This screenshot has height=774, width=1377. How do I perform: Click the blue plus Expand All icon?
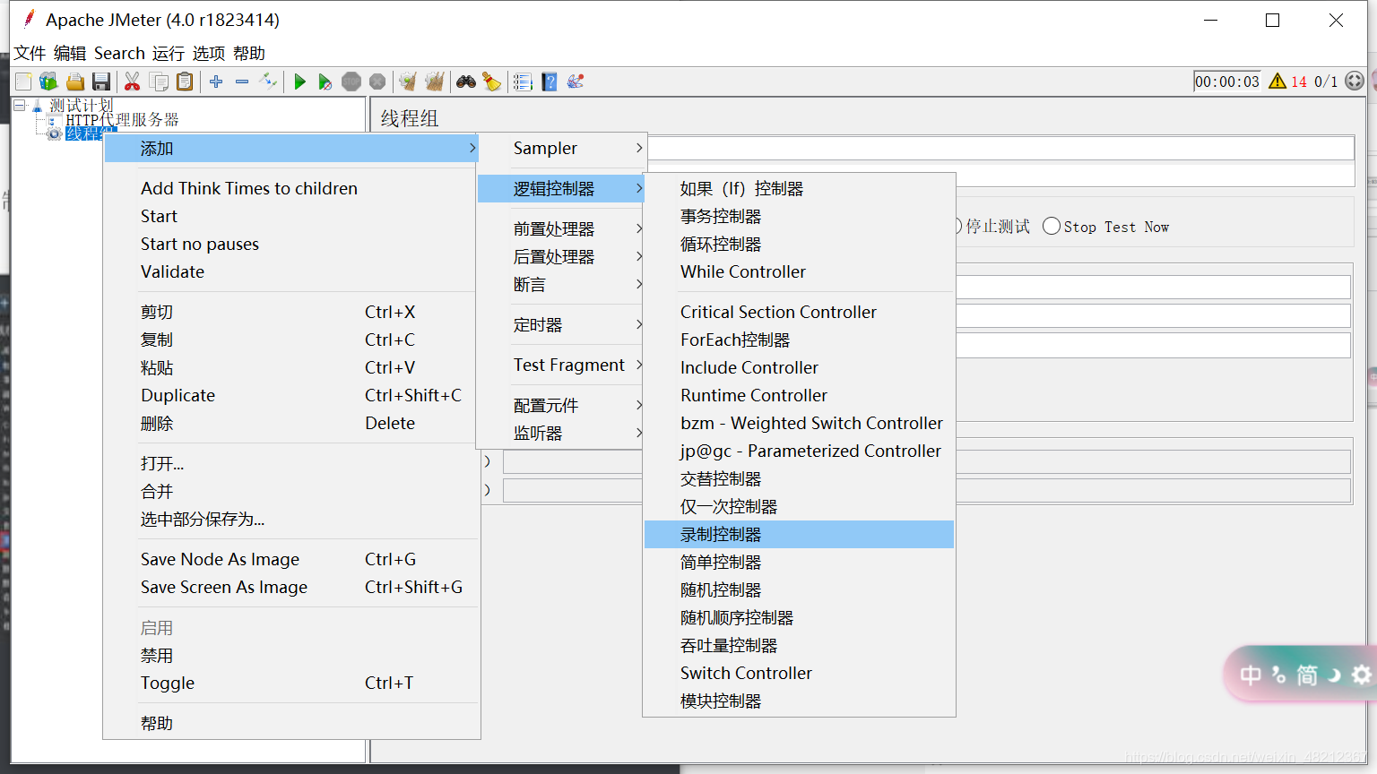coord(216,82)
